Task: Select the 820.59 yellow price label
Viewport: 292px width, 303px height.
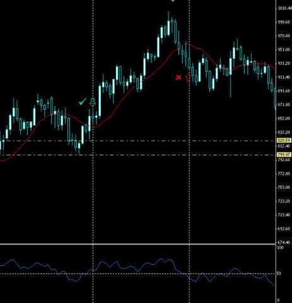Action: point(284,140)
